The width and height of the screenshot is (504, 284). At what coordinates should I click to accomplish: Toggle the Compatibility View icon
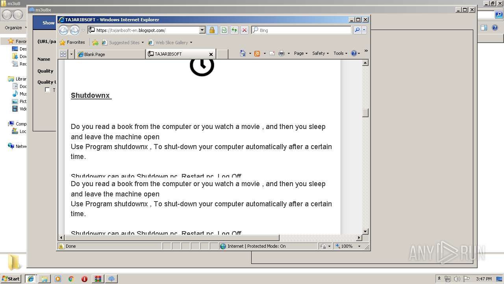coord(224,30)
